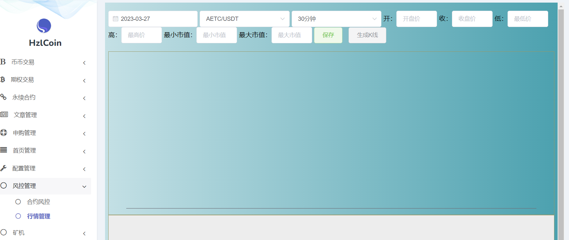
Task: Click the link icon beside 永续合约
Action: tap(4, 97)
